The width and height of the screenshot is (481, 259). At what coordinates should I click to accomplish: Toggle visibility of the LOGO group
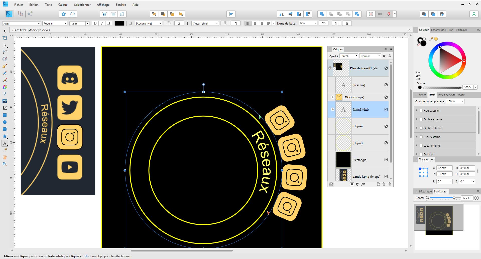click(386, 97)
